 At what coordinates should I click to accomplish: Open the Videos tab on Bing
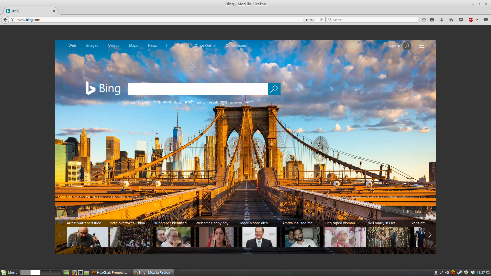pyautogui.click(x=114, y=45)
